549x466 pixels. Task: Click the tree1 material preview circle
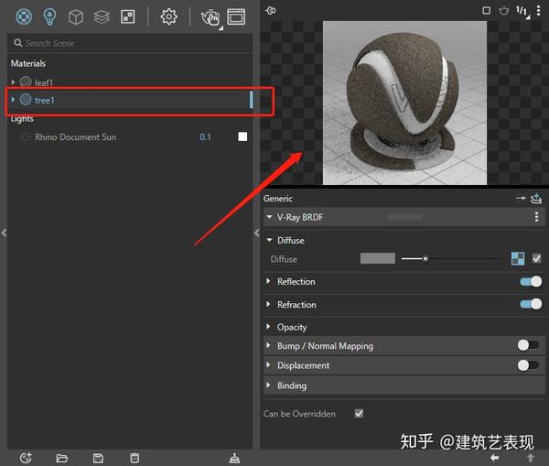click(26, 100)
